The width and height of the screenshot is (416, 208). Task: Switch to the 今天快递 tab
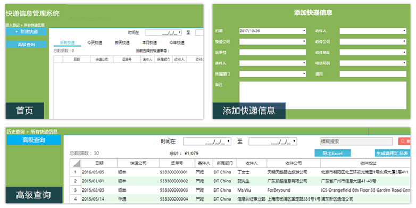pyautogui.click(x=95, y=43)
